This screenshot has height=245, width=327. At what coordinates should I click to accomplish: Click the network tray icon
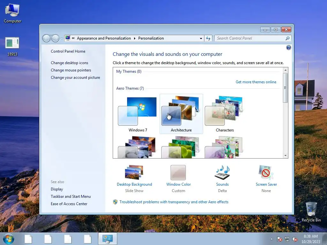pos(287,239)
